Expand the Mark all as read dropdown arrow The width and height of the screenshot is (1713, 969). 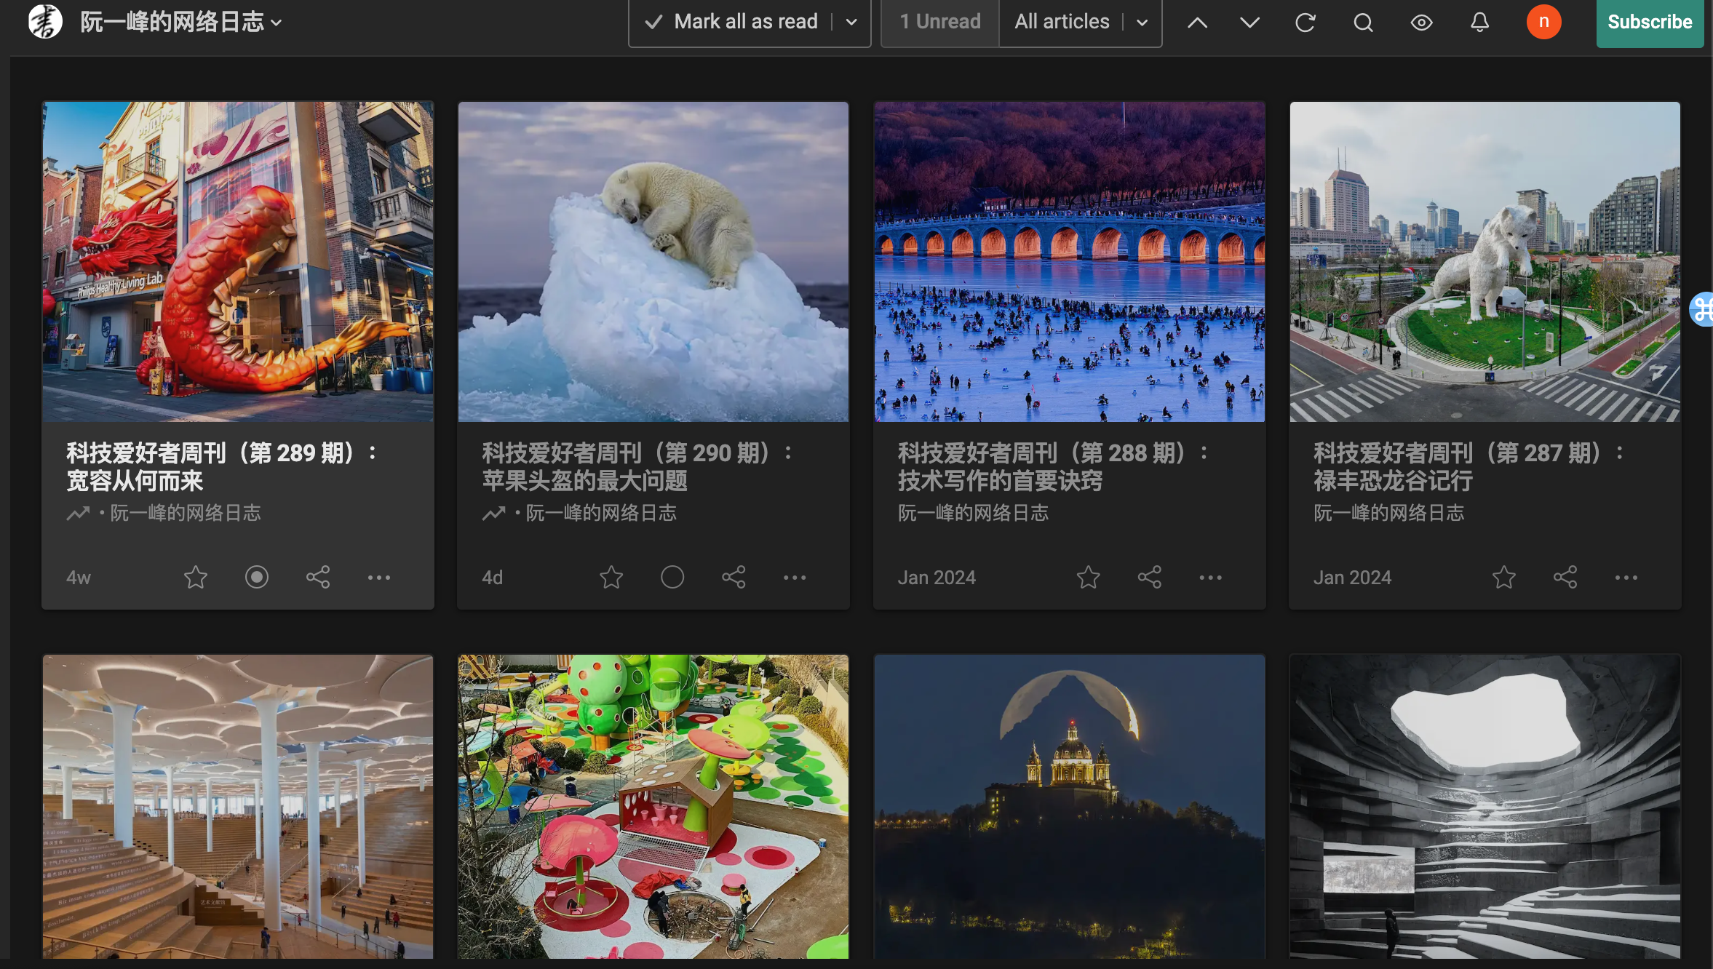[x=851, y=23]
